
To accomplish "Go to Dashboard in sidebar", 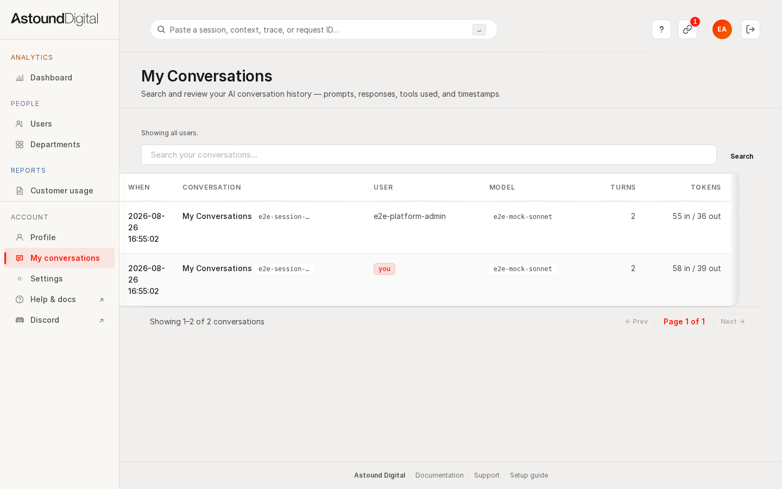I will [60, 78].
